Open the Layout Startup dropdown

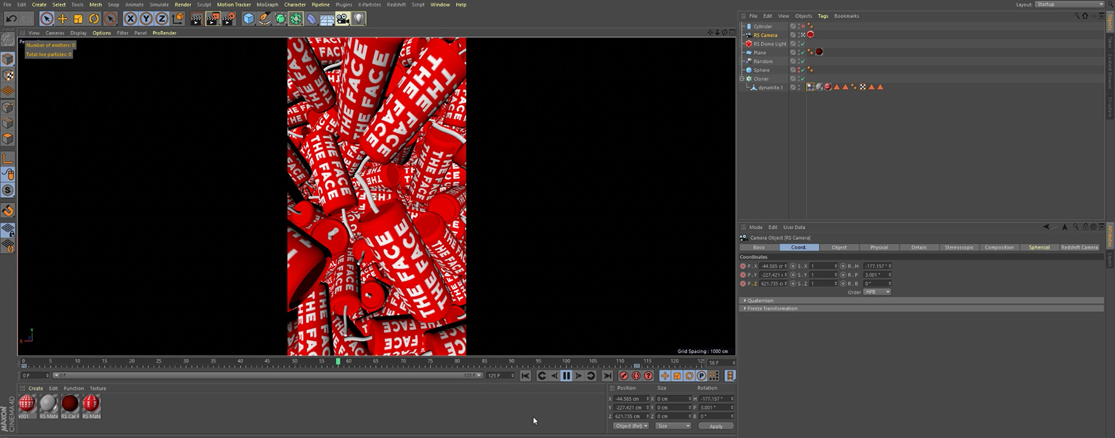point(1069,5)
